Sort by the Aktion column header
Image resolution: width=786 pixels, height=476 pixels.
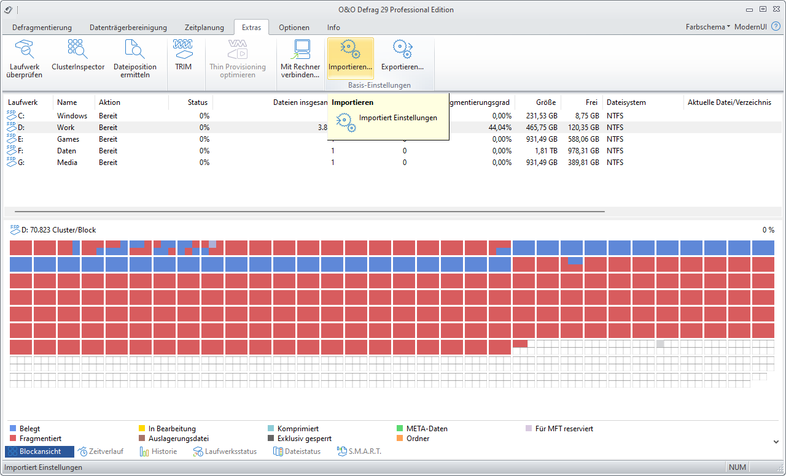(132, 102)
